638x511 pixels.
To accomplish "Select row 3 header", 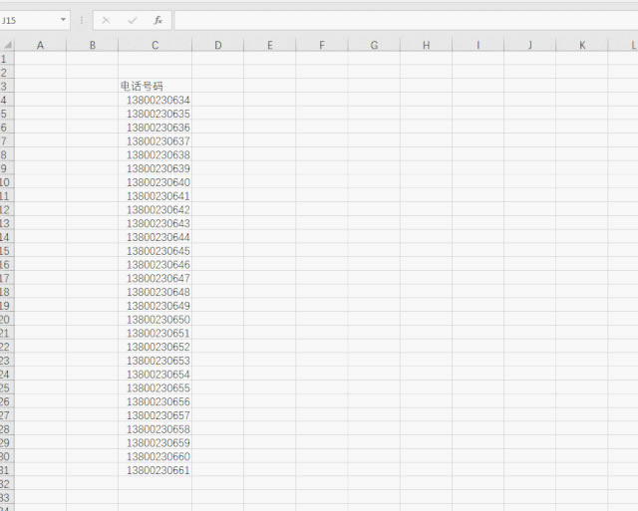I will [x=7, y=87].
